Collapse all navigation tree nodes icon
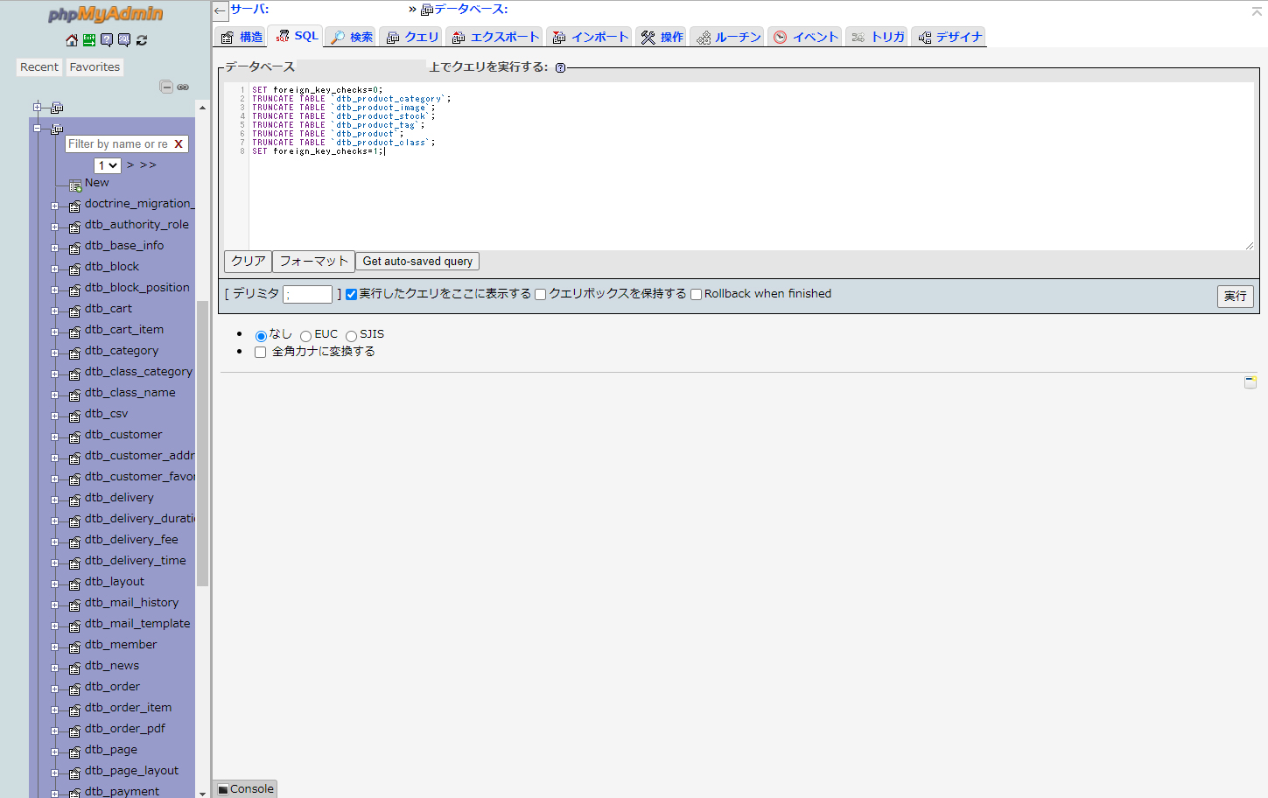The image size is (1268, 798). click(166, 87)
